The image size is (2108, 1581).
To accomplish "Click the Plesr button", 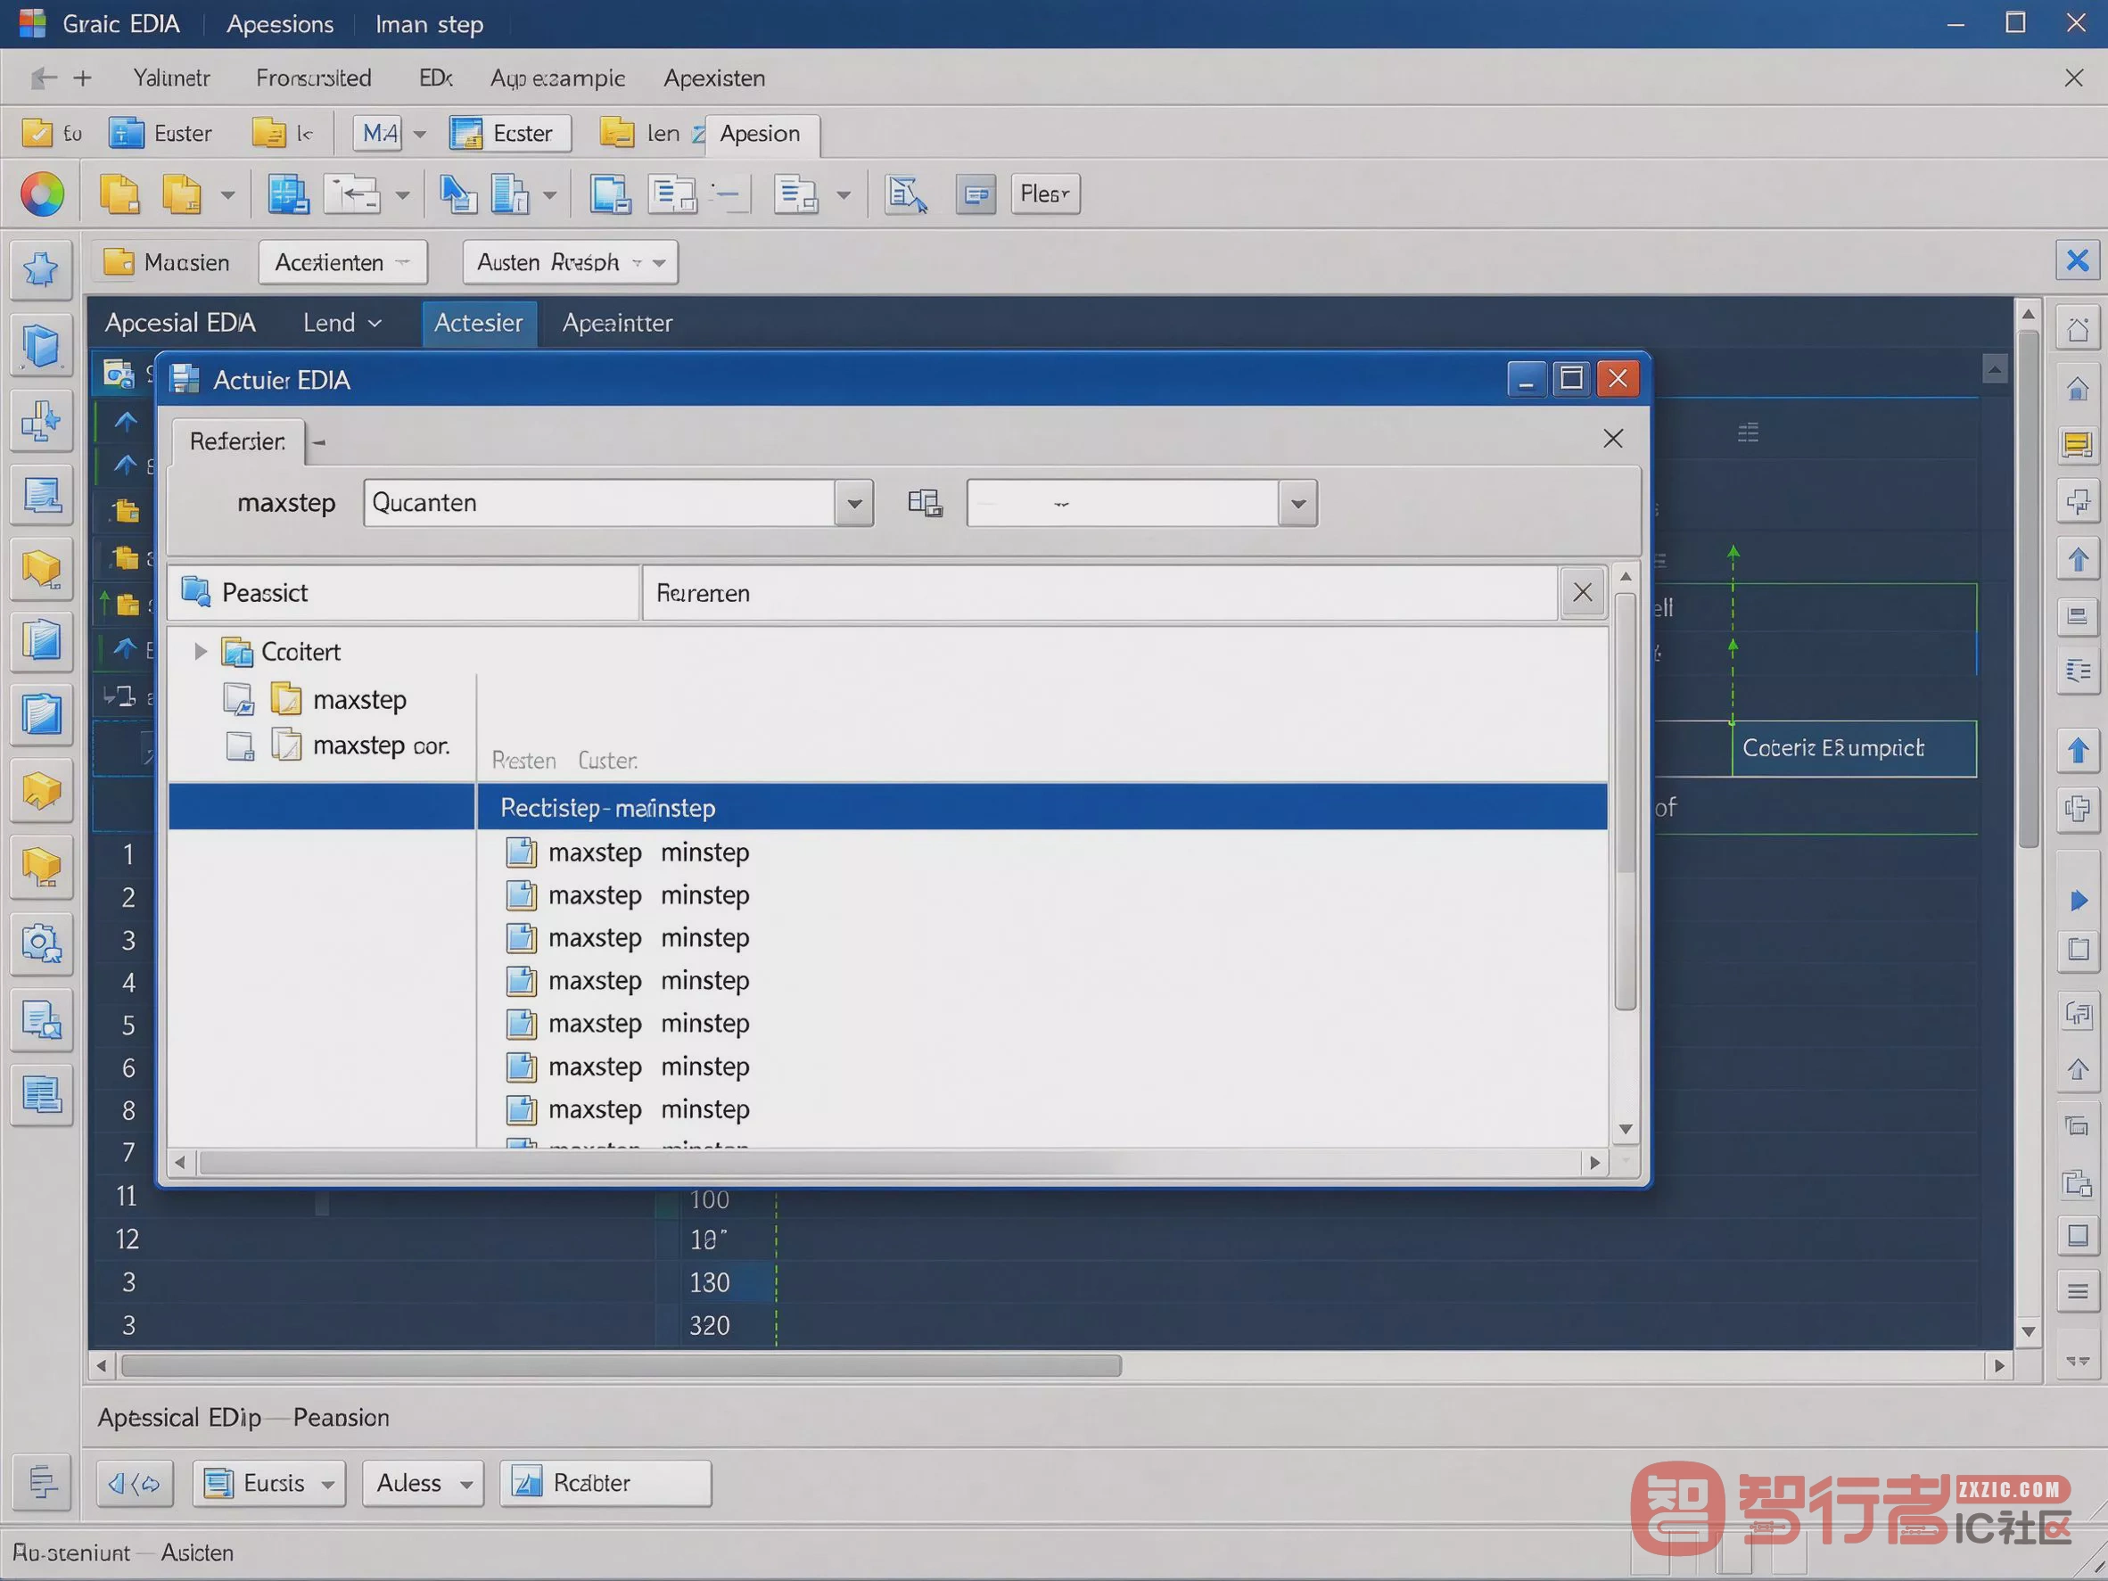I will [1045, 194].
